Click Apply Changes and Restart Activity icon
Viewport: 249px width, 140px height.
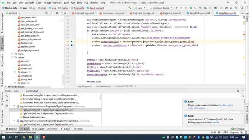pyautogui.click(x=181, y=8)
